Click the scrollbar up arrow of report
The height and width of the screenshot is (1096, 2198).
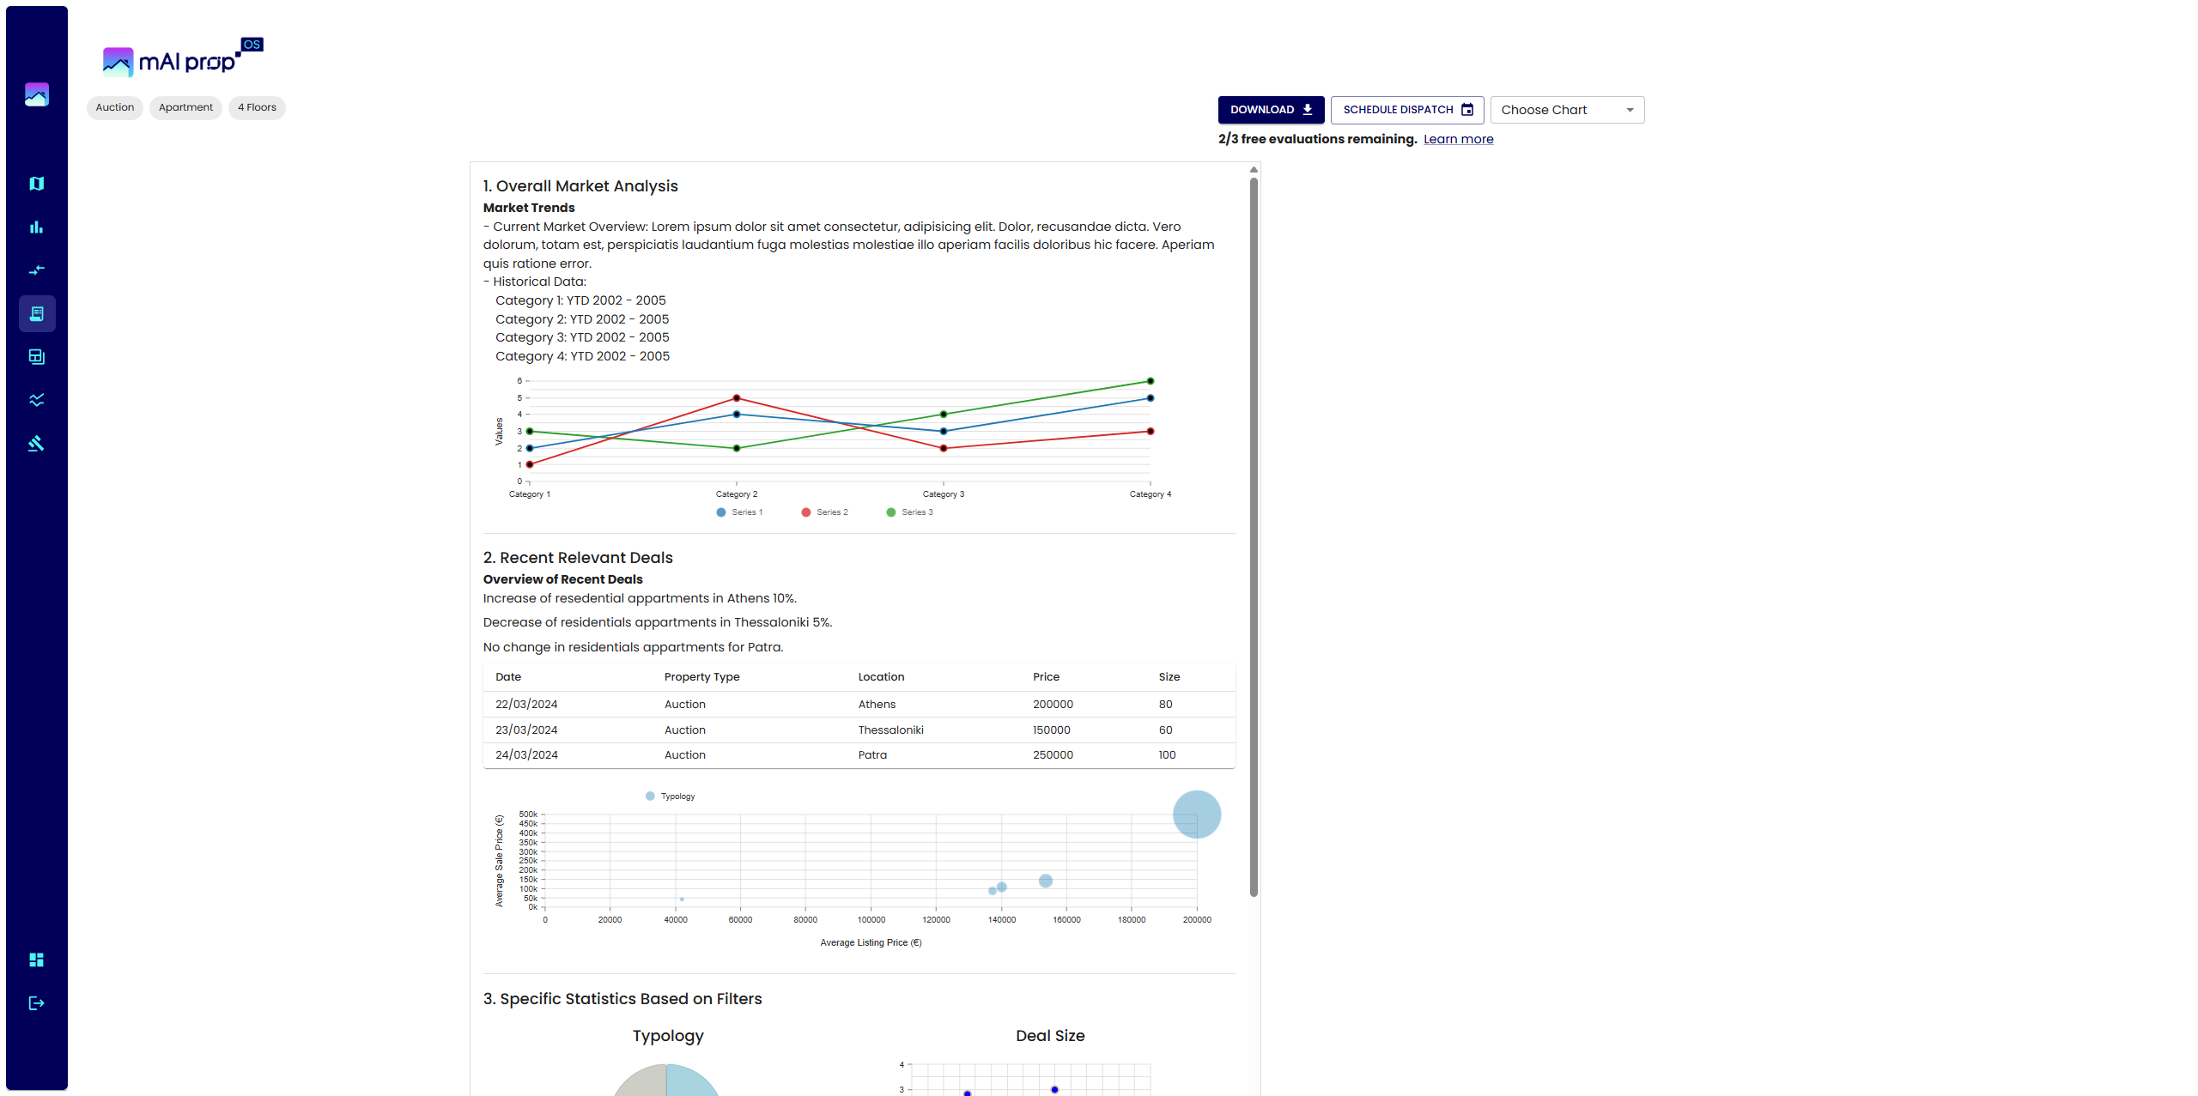point(1254,169)
